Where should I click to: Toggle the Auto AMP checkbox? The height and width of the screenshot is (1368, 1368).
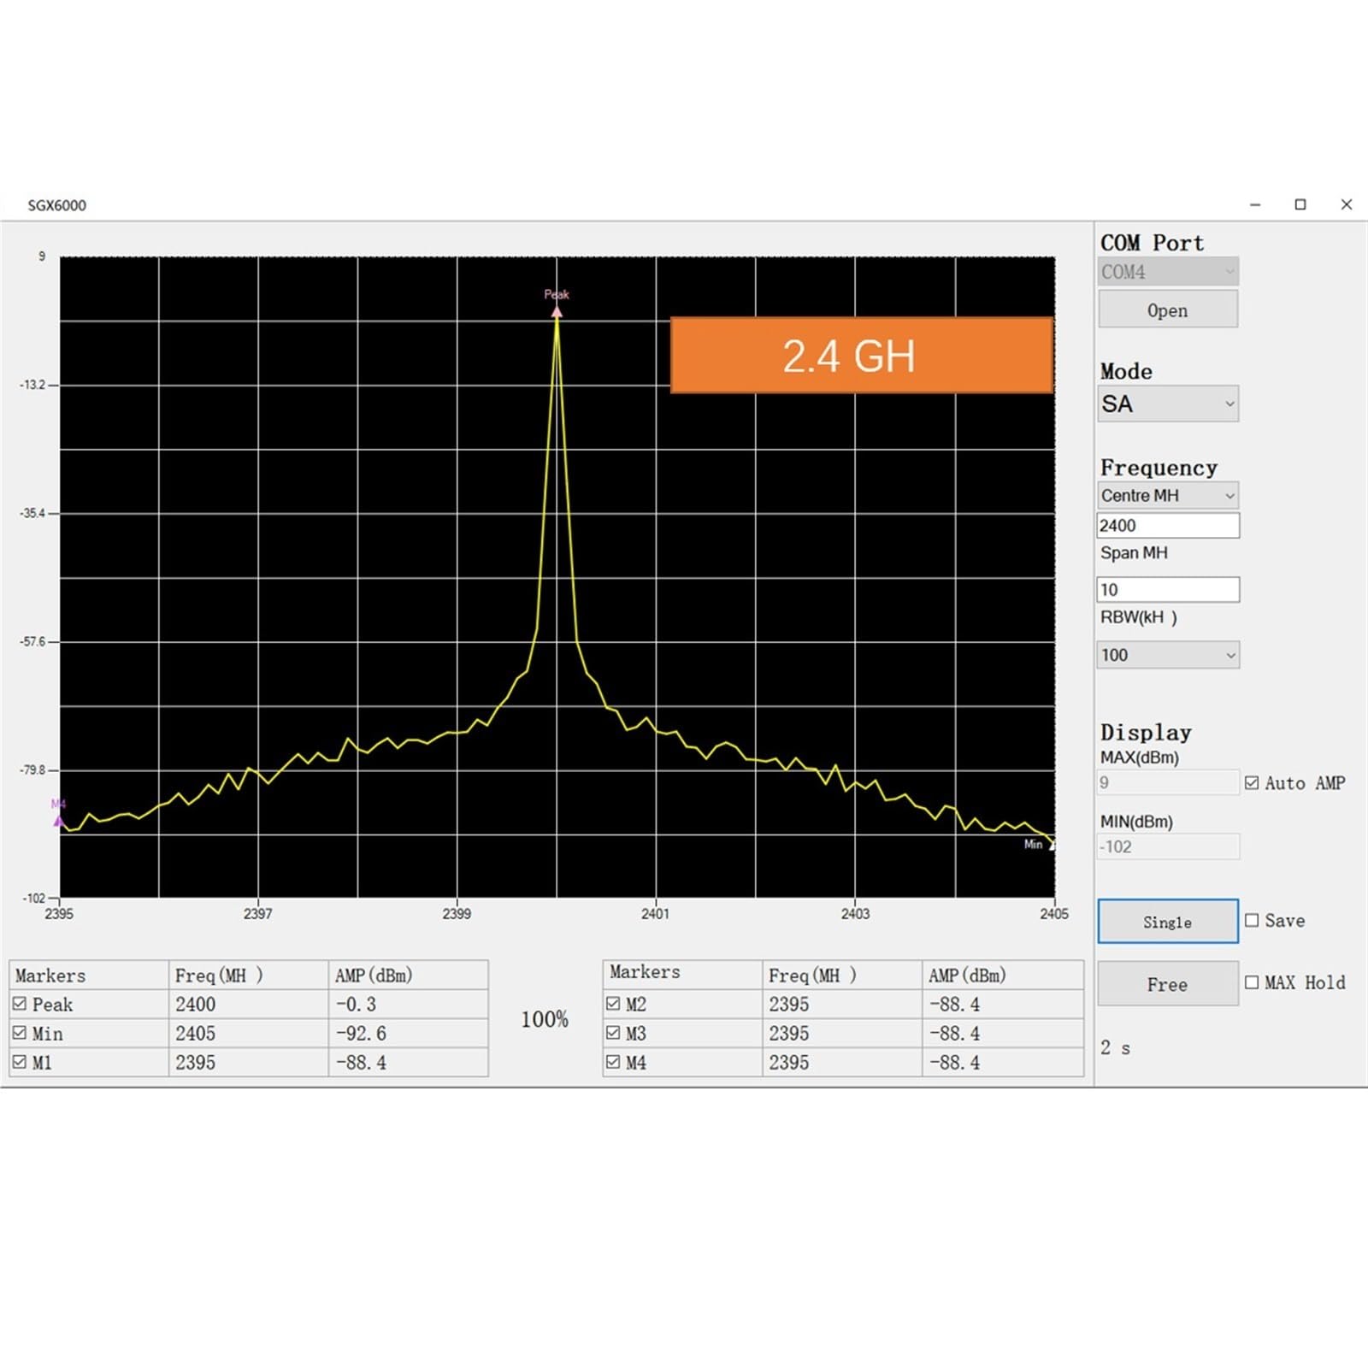click(x=1252, y=782)
